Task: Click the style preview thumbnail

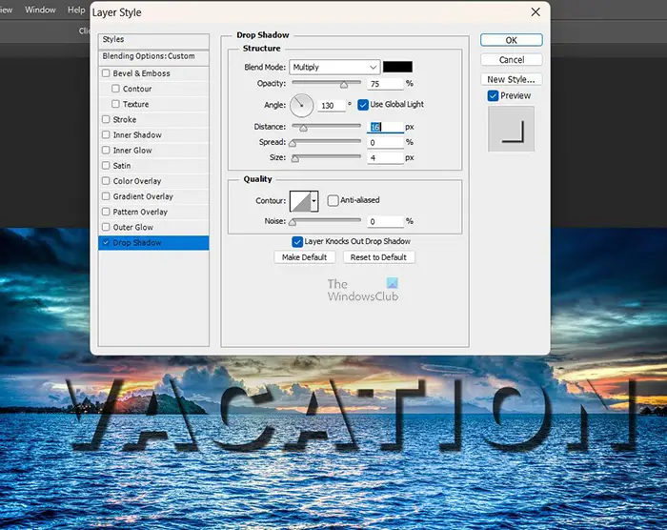Action: (x=512, y=129)
